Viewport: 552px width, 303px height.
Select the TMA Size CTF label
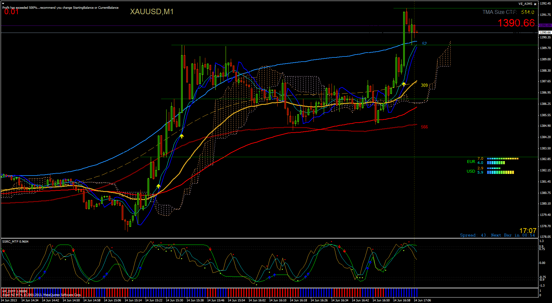499,12
